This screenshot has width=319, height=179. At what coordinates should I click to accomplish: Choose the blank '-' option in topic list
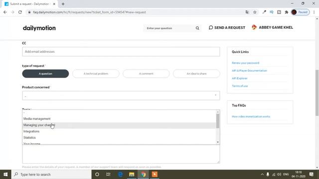coord(119,113)
